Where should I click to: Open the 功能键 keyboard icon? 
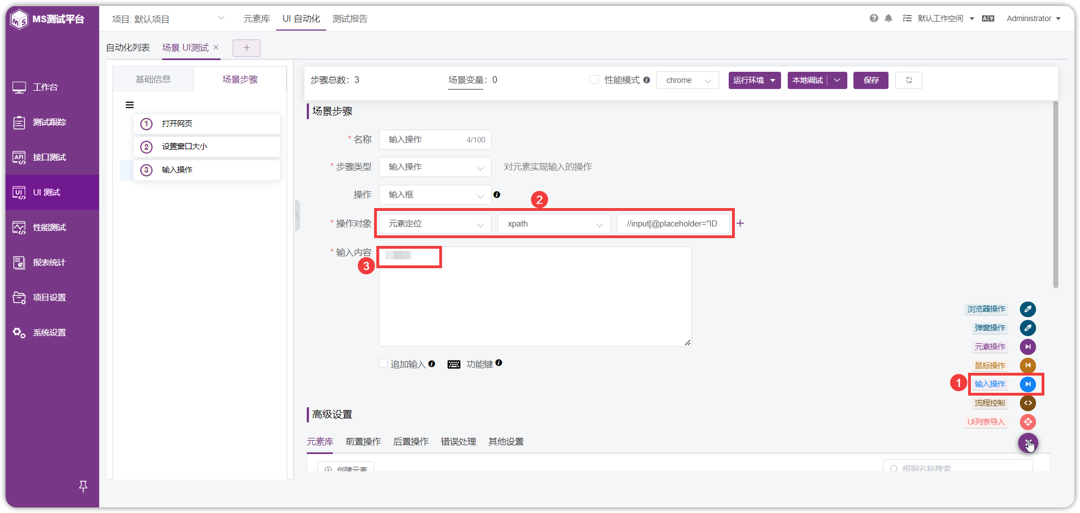[454, 364]
